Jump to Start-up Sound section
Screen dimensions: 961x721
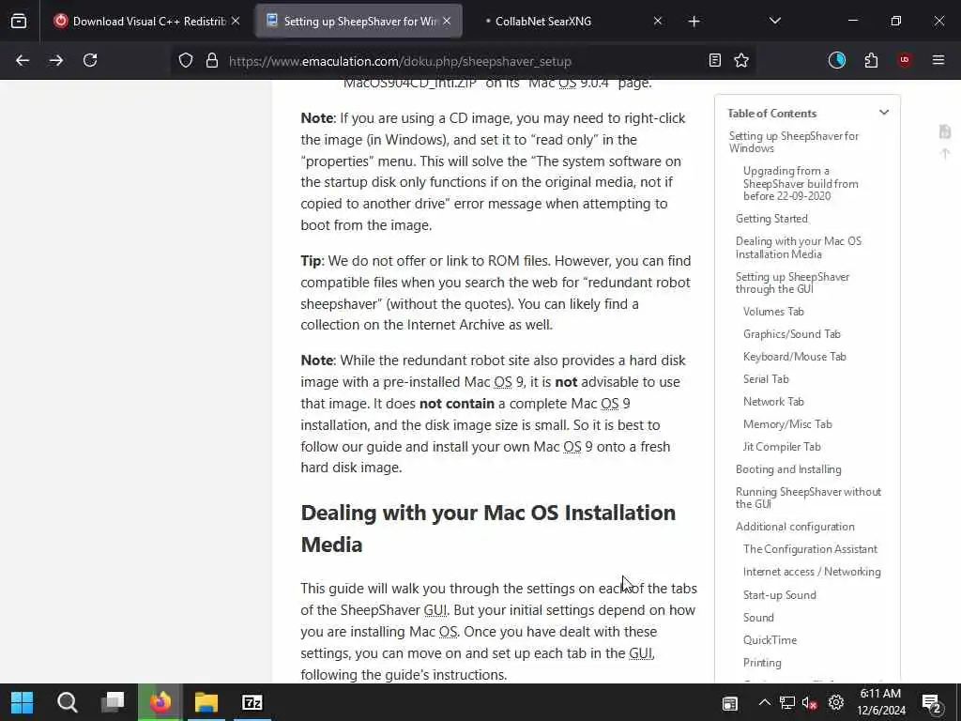[780, 595]
